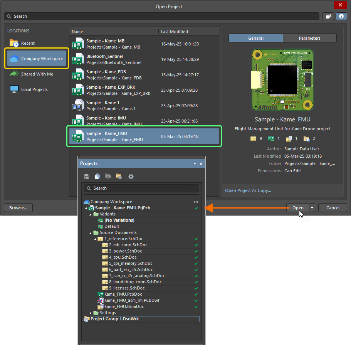Click Kame_FMU.PcbDoc document icon
Image resolution: width=351 pixels, height=345 pixels.
[101, 295]
